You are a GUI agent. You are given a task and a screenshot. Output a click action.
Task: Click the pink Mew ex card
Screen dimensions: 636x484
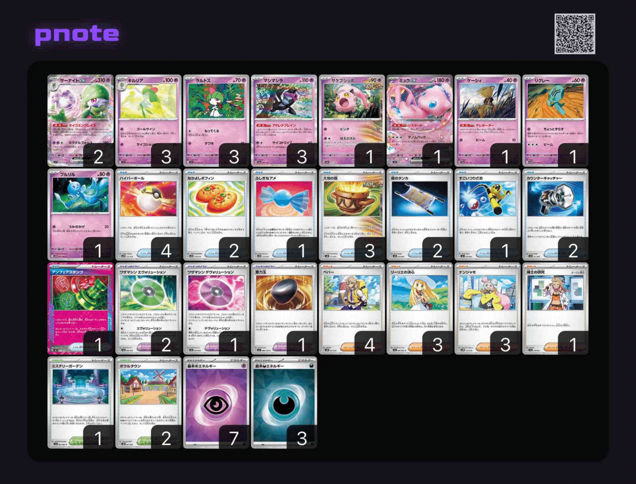(420, 121)
